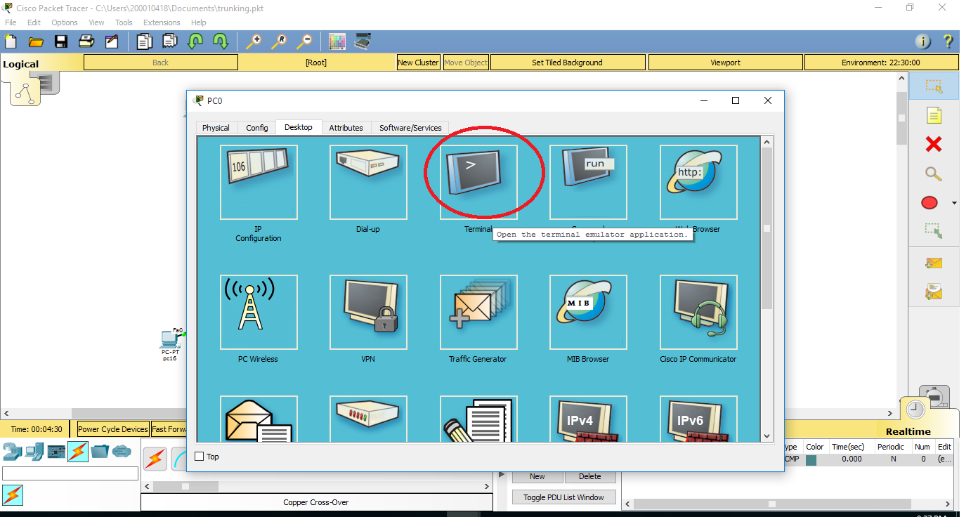Screen dimensions: 978x517
Task: Select the Inspect magnifier tool
Action: [932, 174]
